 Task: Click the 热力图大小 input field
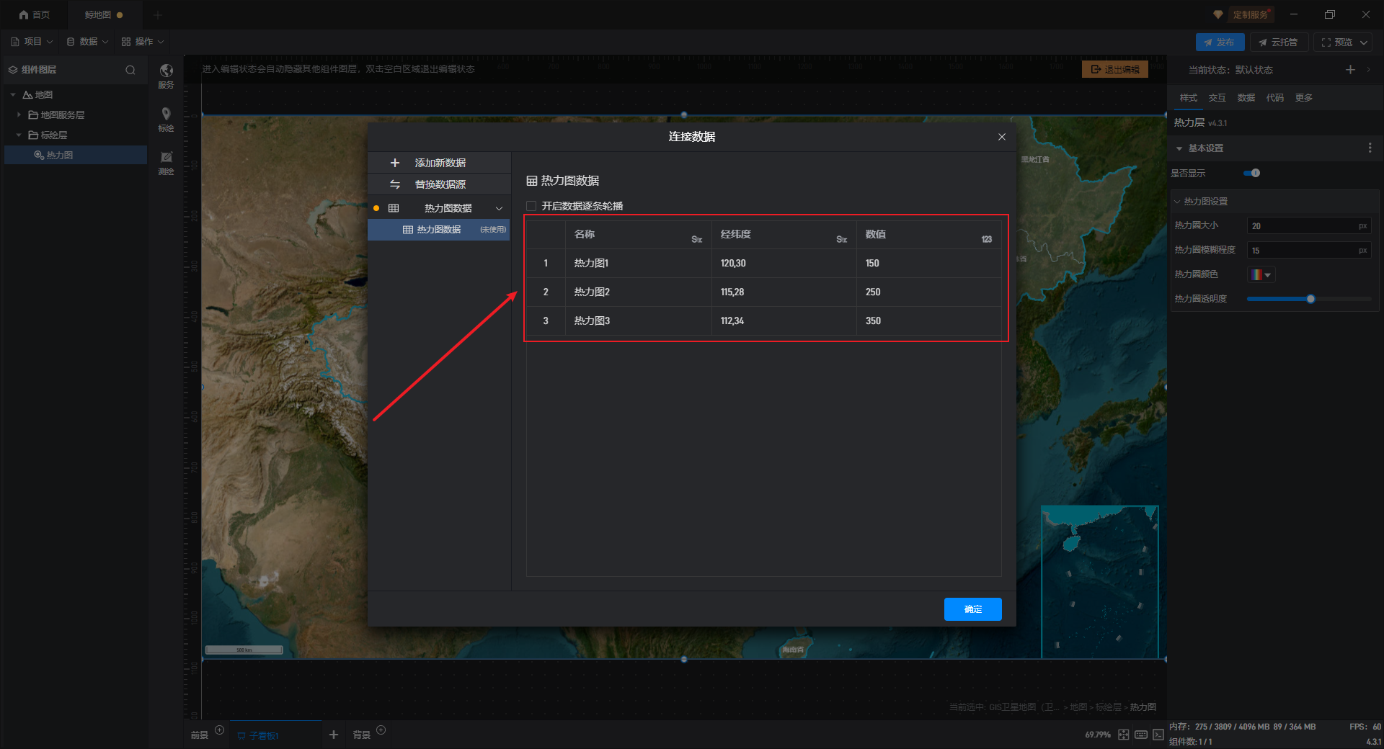1302,226
